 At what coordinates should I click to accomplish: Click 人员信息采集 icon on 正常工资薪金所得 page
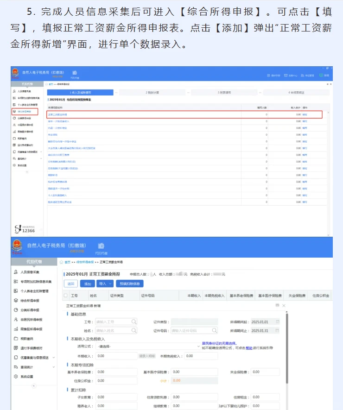(x=16, y=272)
